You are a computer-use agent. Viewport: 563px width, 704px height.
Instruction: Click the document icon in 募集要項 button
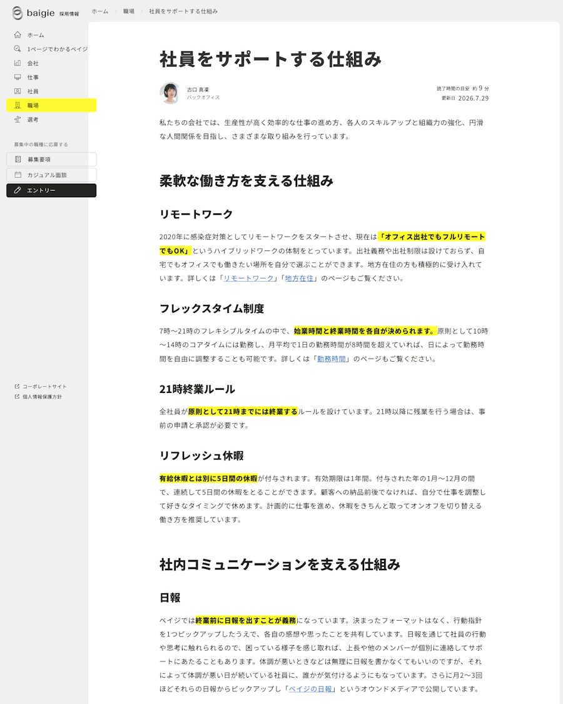pyautogui.click(x=18, y=159)
